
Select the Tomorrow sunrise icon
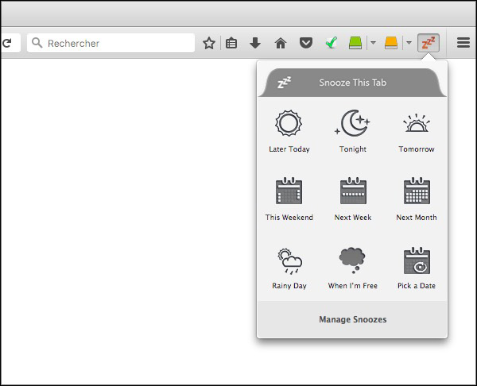pyautogui.click(x=417, y=132)
